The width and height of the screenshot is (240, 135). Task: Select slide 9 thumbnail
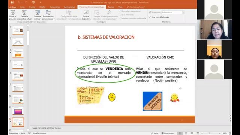coord(18,87)
